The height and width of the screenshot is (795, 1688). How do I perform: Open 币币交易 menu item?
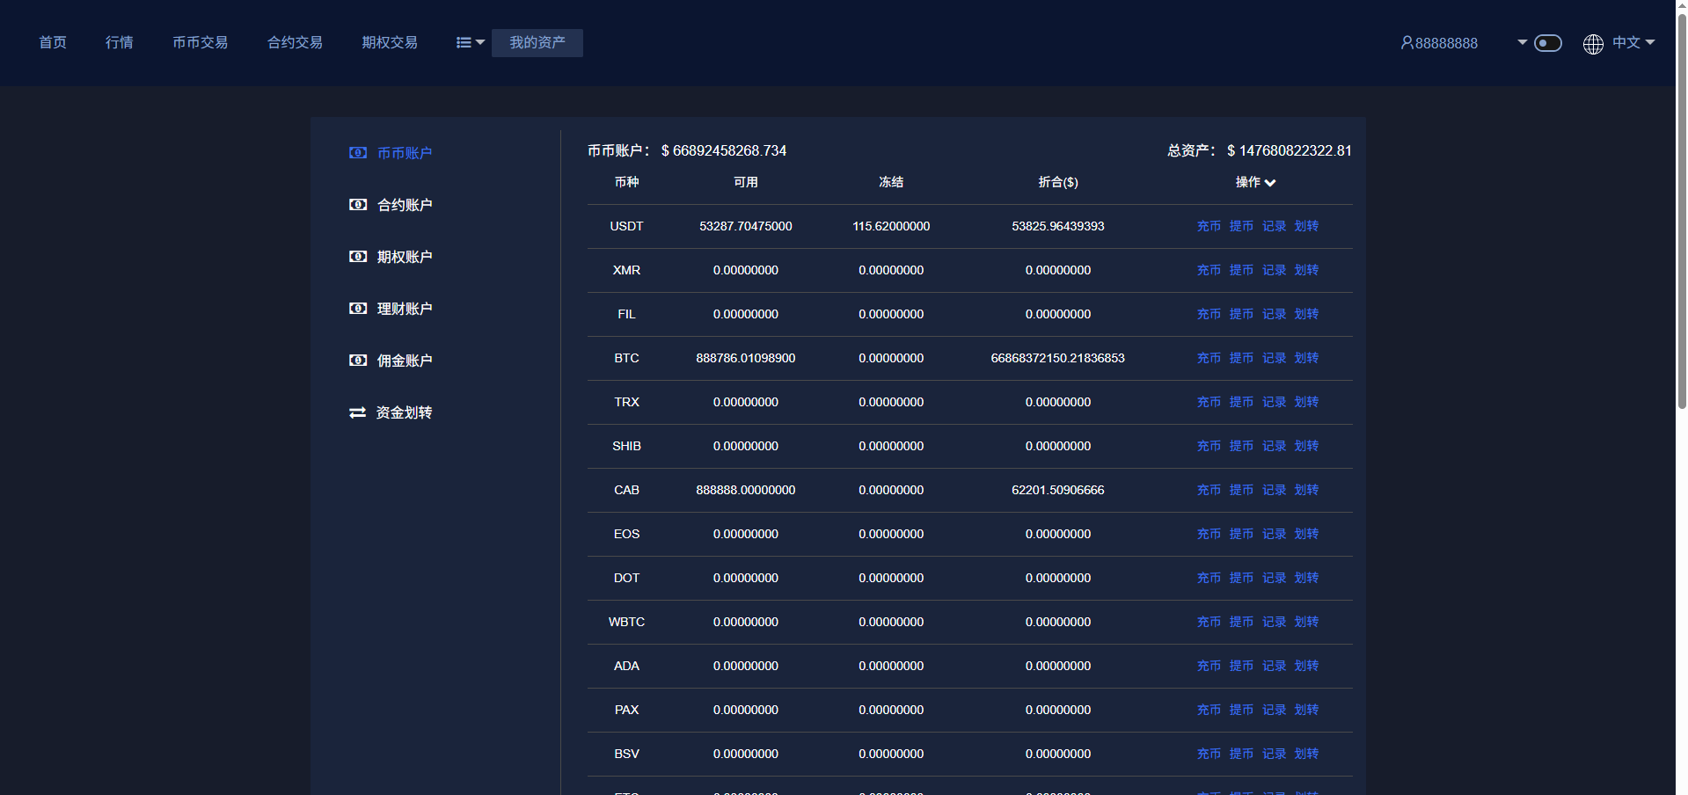201,42
